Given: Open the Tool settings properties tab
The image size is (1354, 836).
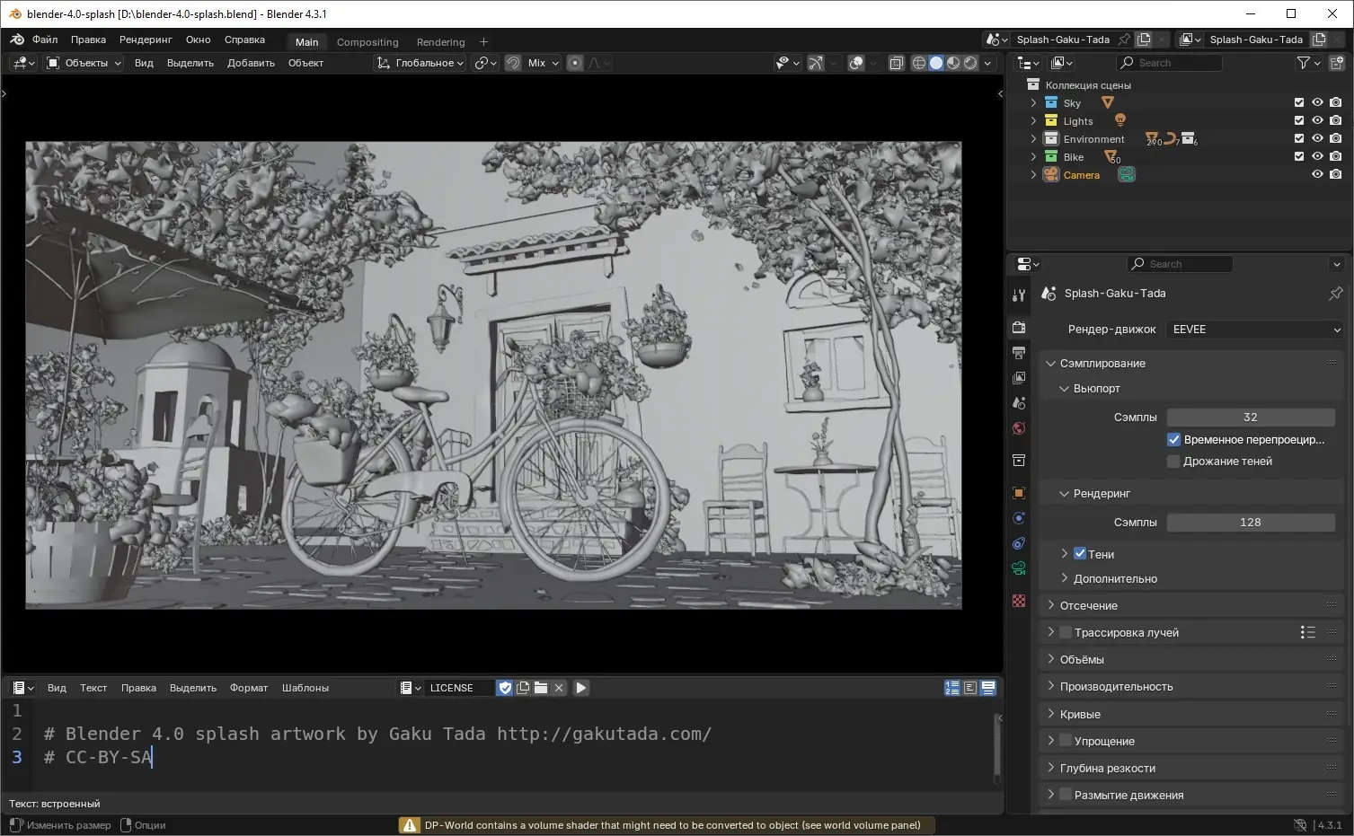Looking at the screenshot, I should (1019, 295).
